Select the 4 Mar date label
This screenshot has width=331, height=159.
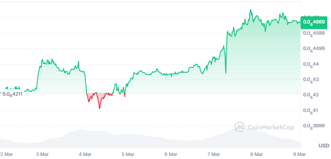(85, 154)
